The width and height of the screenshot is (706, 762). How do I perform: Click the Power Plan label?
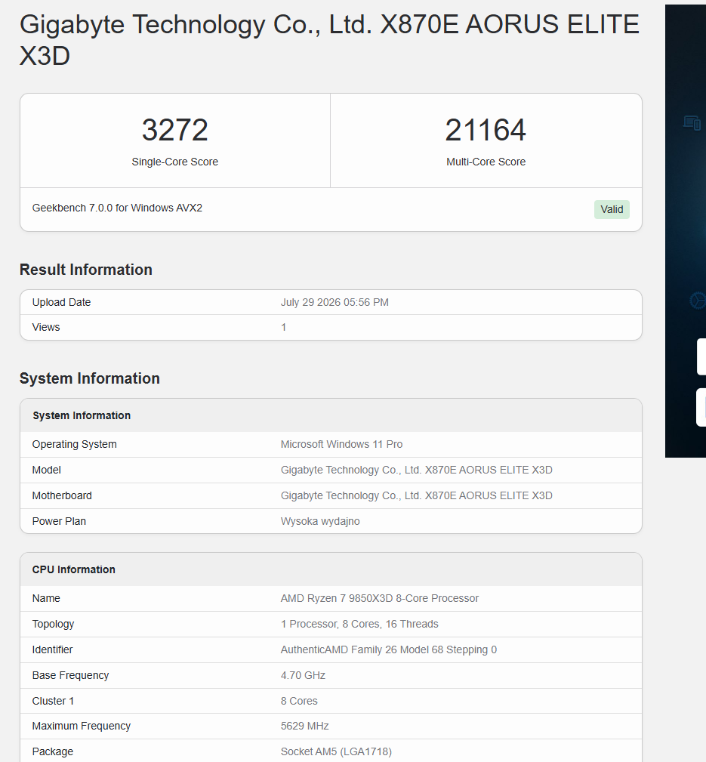point(59,521)
